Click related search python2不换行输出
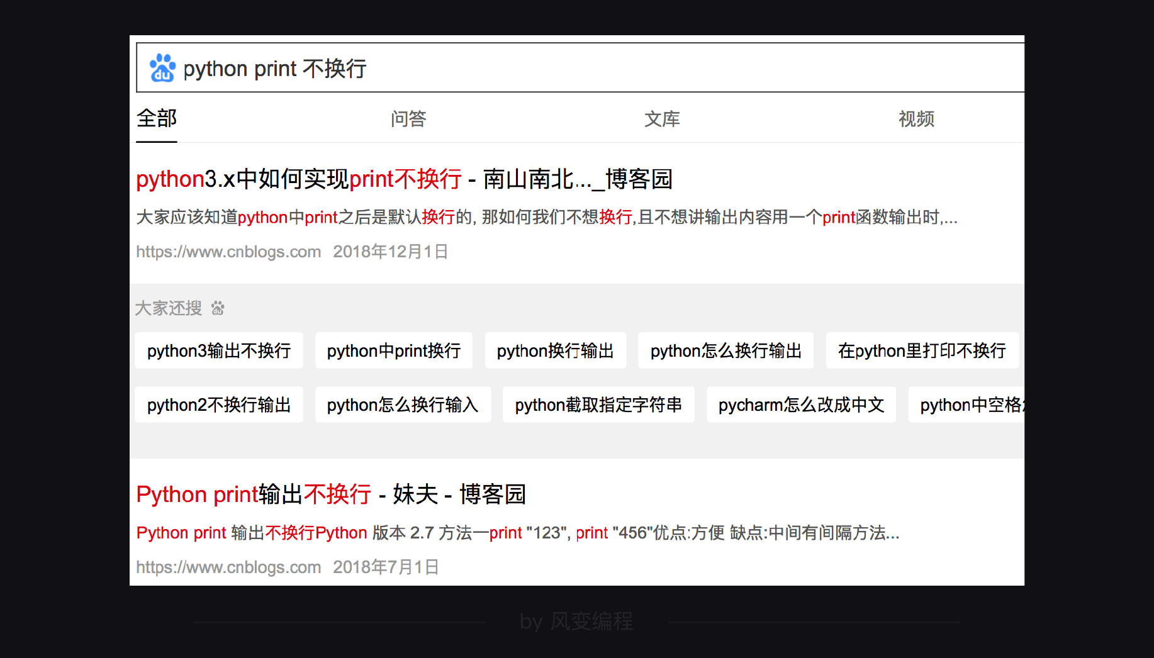The width and height of the screenshot is (1154, 658). point(219,404)
